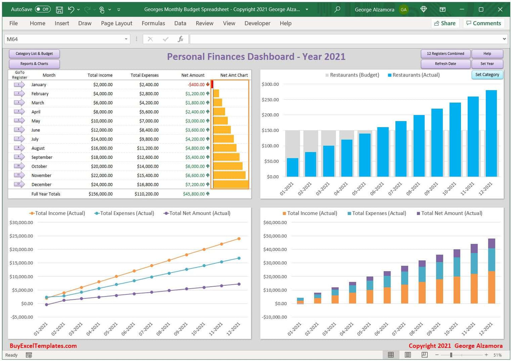The width and height of the screenshot is (512, 362).
Task: Click the December GoTo Register arrow
Action: pyautogui.click(x=19, y=185)
